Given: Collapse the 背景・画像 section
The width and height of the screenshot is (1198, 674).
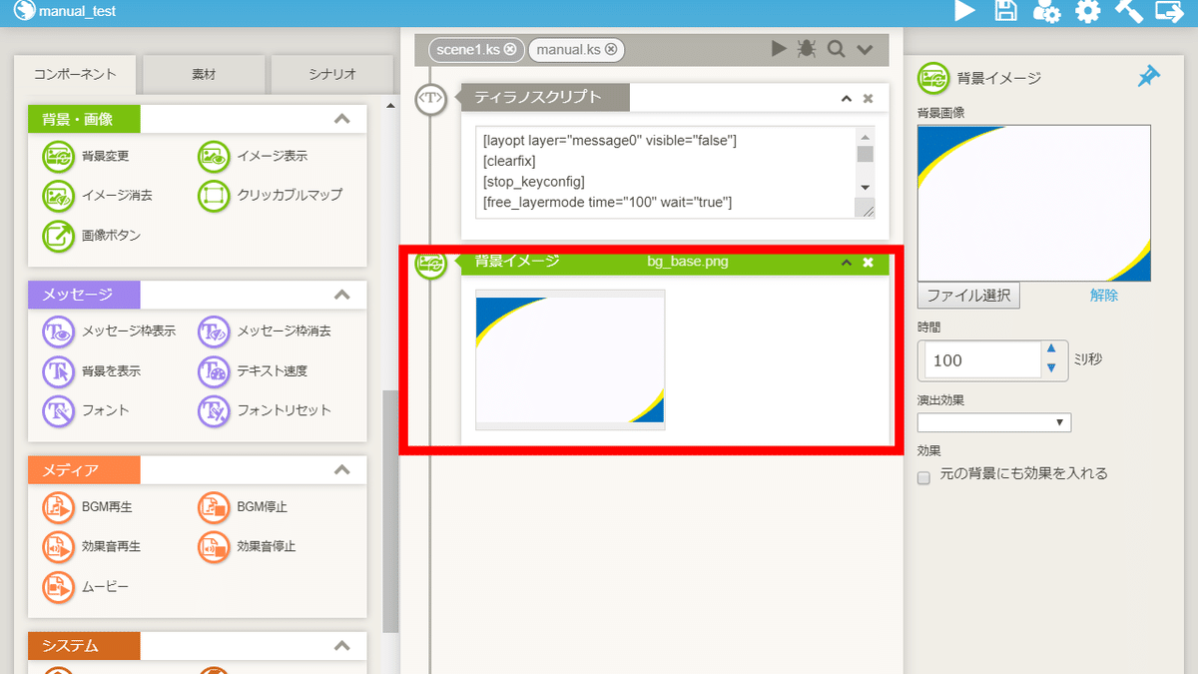Looking at the screenshot, I should tap(341, 119).
